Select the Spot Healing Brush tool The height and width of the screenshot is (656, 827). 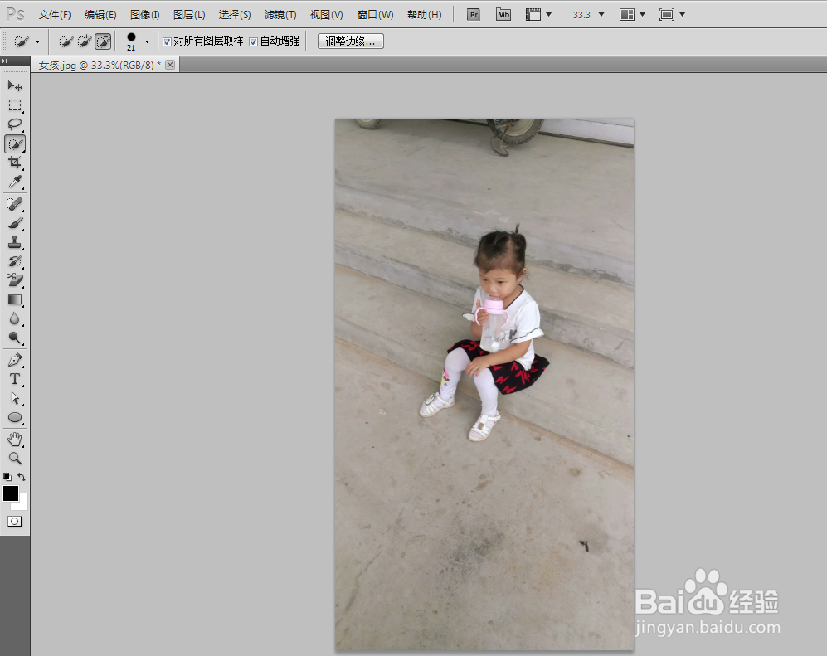point(15,204)
